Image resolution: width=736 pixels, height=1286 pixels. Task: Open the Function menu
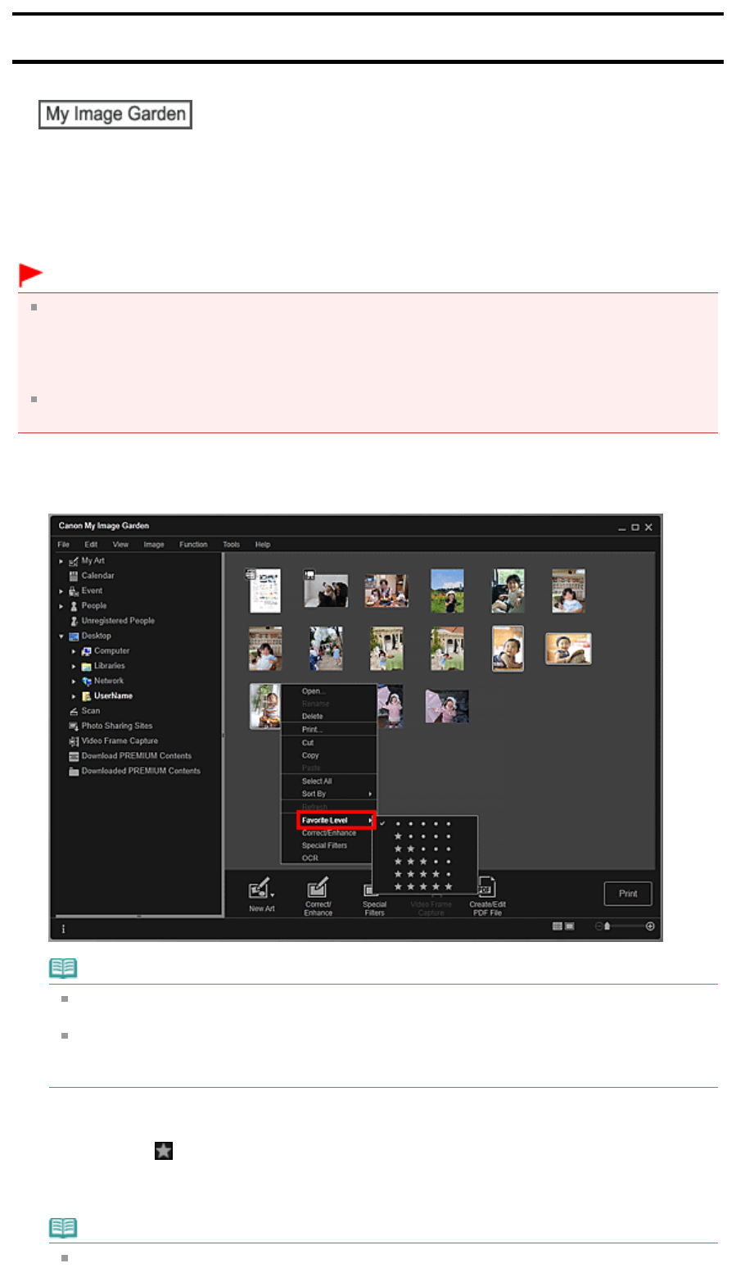click(x=193, y=545)
